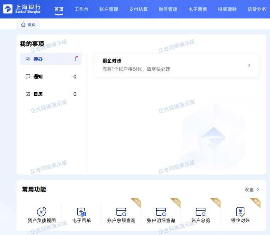Select the 日历 list entry
The image size is (270, 235).
[x=51, y=94]
